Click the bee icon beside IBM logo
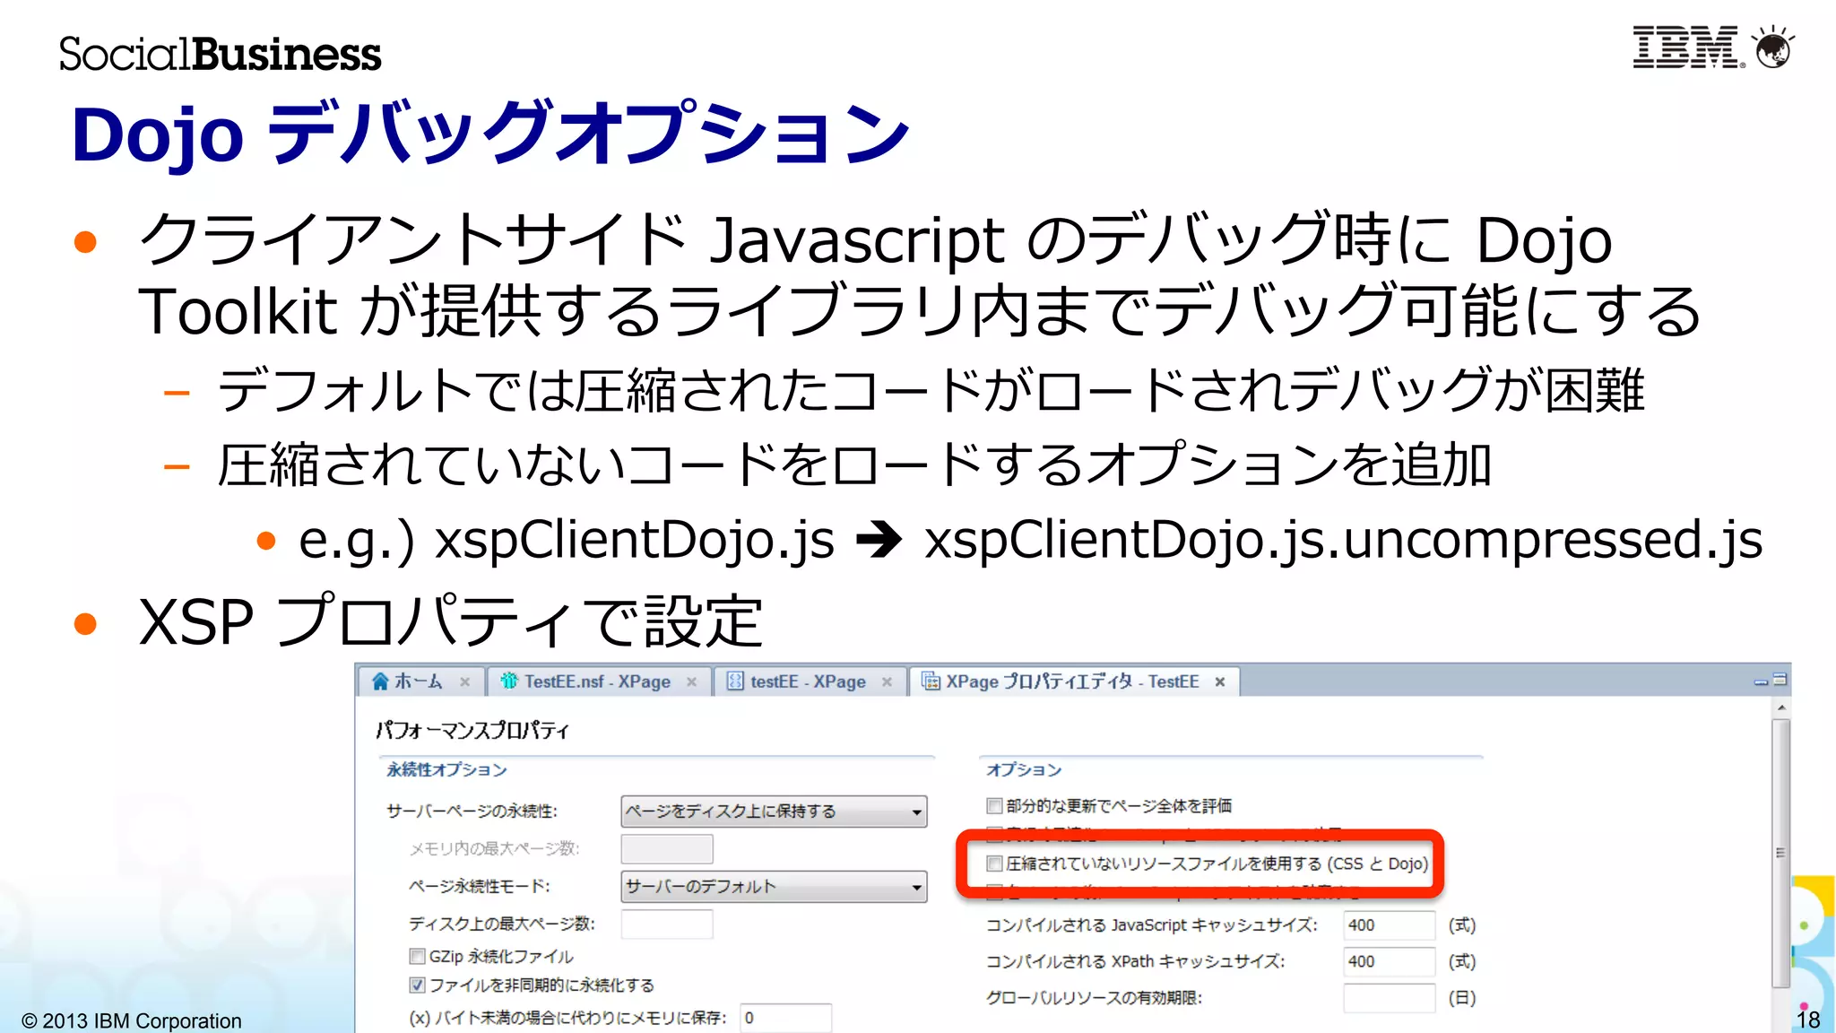 [x=1774, y=48]
